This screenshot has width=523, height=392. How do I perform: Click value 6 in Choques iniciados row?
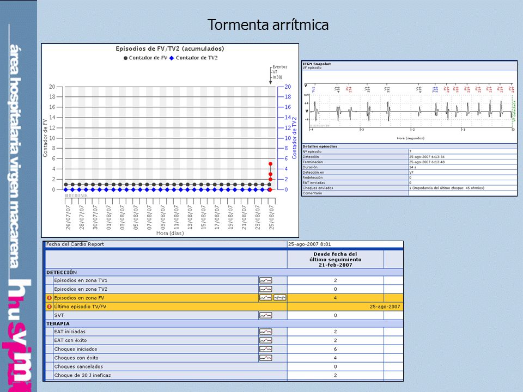click(335, 349)
